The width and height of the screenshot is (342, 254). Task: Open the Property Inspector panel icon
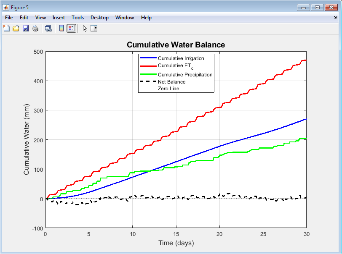[x=94, y=28]
